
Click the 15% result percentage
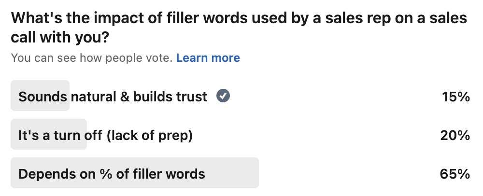coord(456,97)
